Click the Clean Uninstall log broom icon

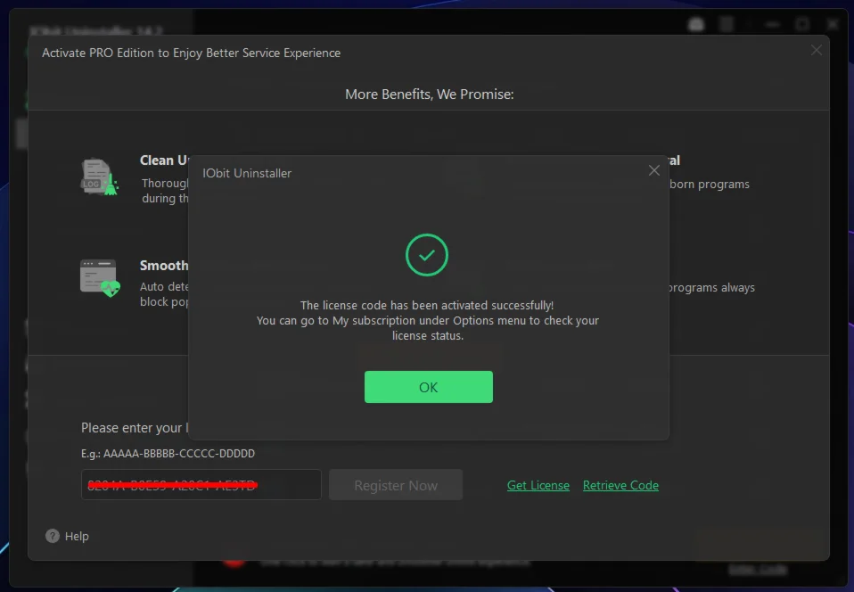tap(100, 177)
